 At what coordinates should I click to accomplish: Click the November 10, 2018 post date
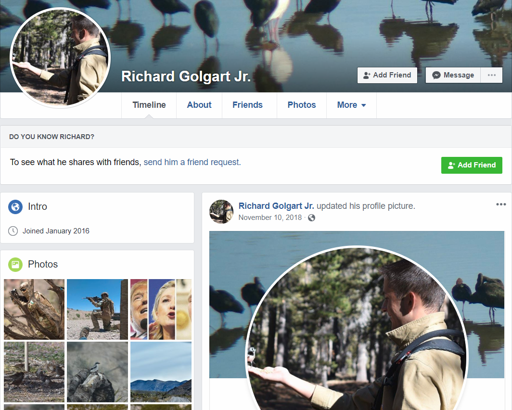[x=270, y=218]
